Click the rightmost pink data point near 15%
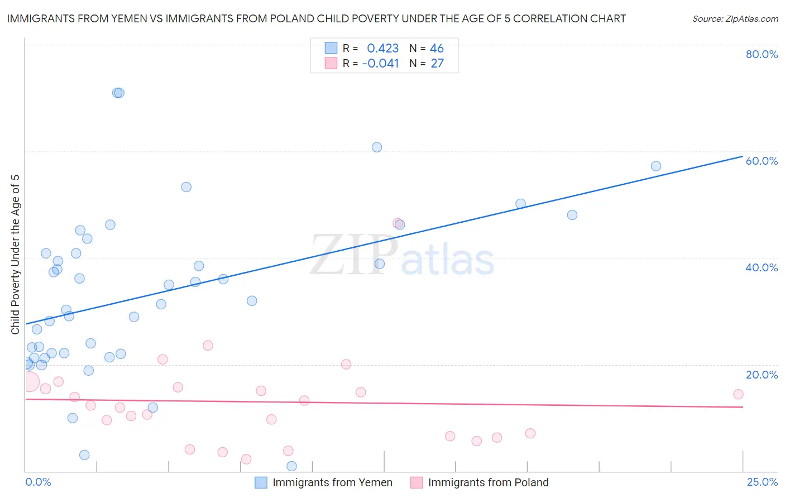 [738, 394]
